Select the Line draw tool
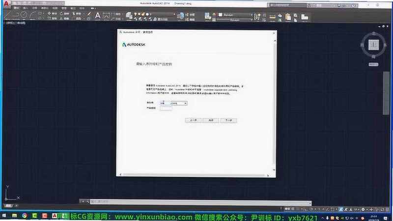Viewport: 393px width, 221px height. [x=7, y=15]
